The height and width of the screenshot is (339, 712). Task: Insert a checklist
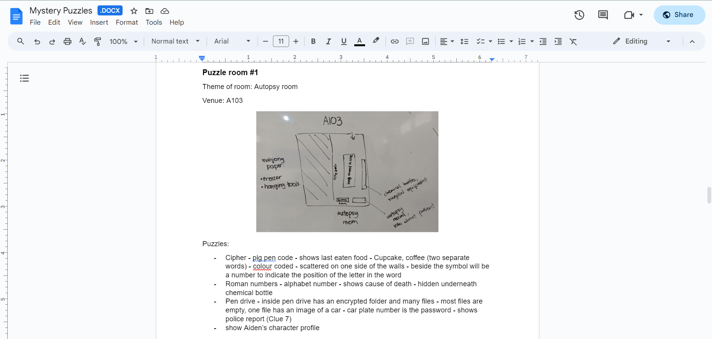pos(480,41)
